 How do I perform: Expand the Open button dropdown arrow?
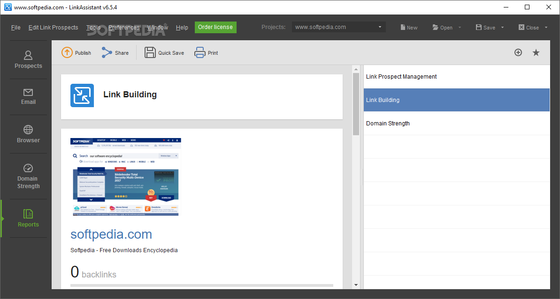click(x=460, y=28)
